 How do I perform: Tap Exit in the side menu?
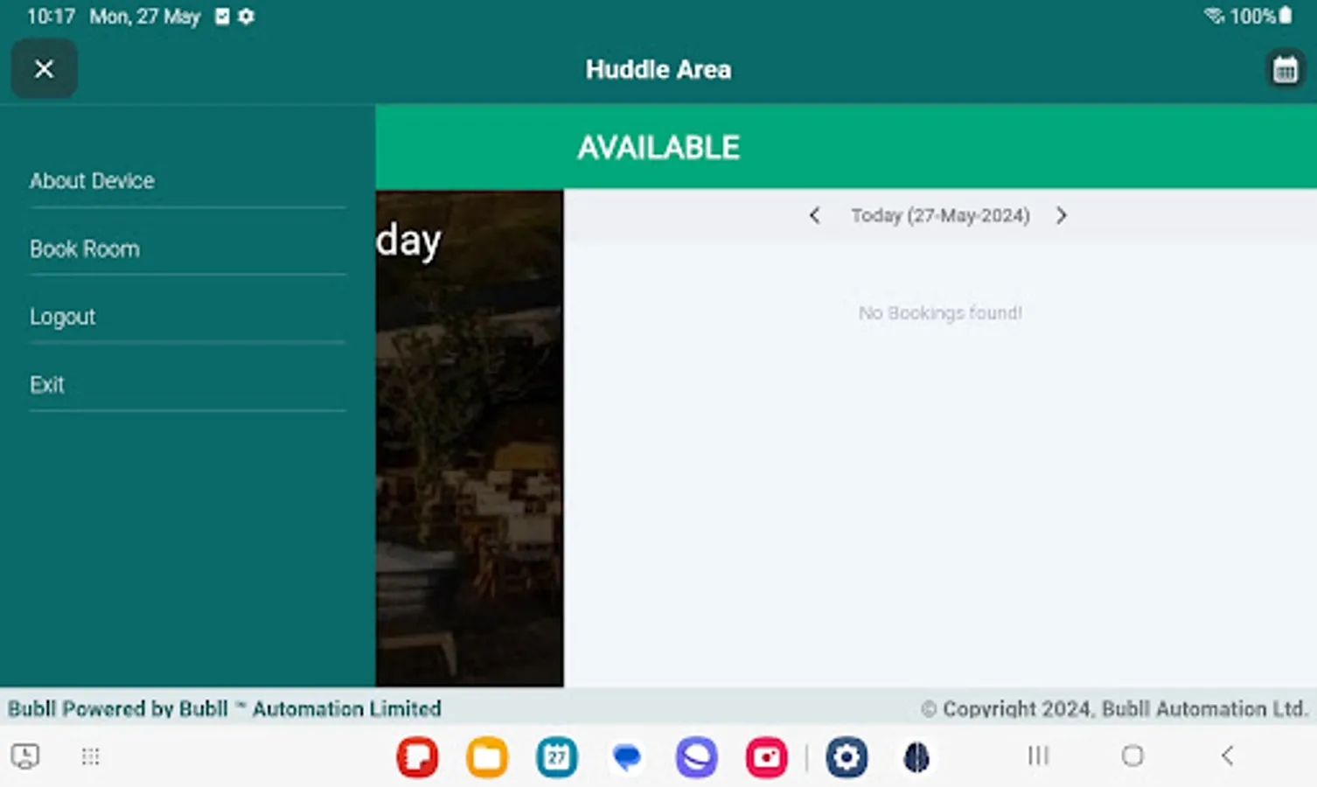(x=46, y=384)
